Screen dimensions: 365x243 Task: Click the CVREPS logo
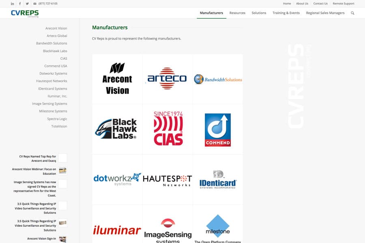pos(25,13)
